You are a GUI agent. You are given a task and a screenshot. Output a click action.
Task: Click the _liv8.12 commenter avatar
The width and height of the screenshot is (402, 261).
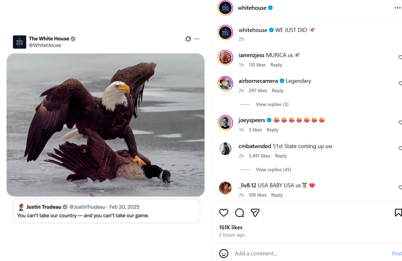coord(225,188)
